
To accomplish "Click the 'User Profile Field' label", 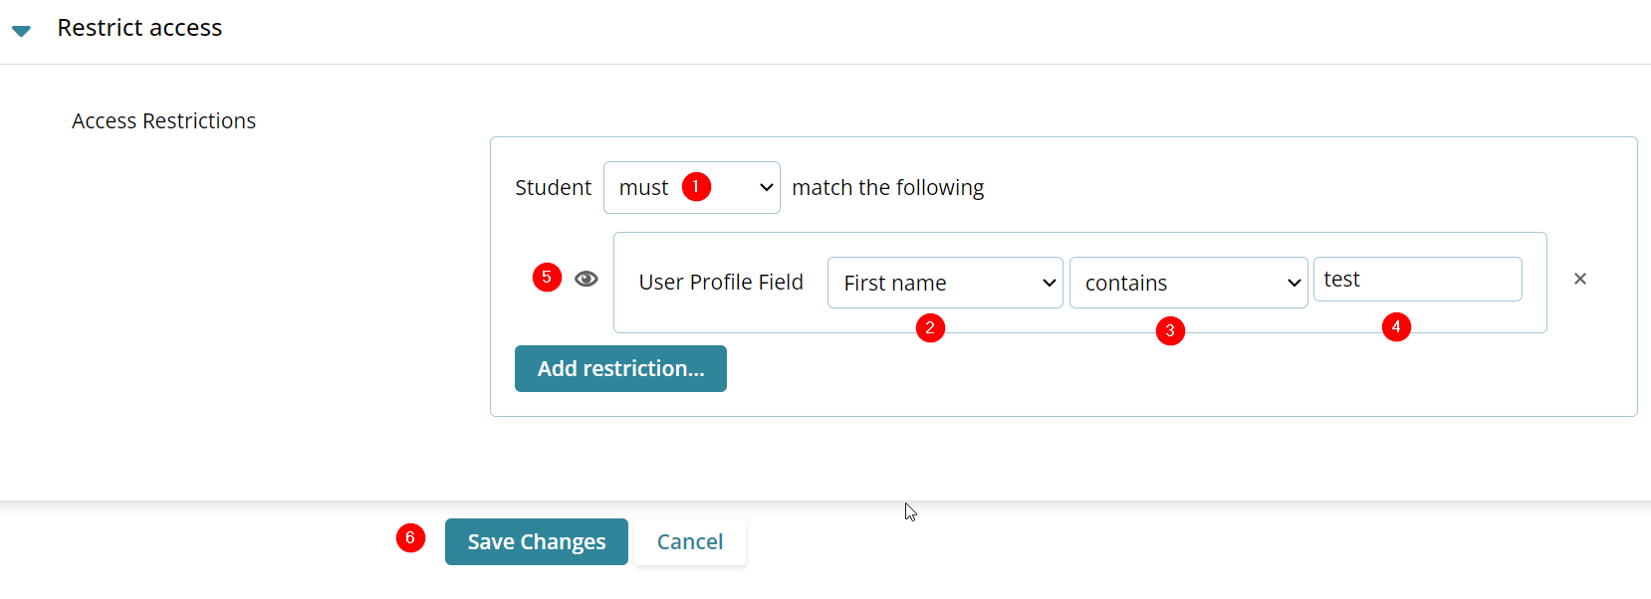I will tap(721, 283).
